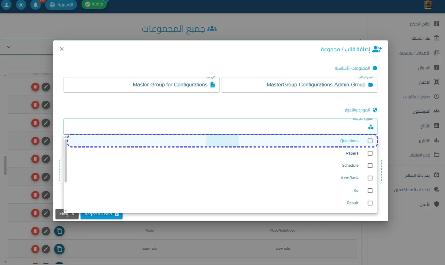
Task: Open الأهداف التعليمية in the sidebar
Action: point(419,53)
